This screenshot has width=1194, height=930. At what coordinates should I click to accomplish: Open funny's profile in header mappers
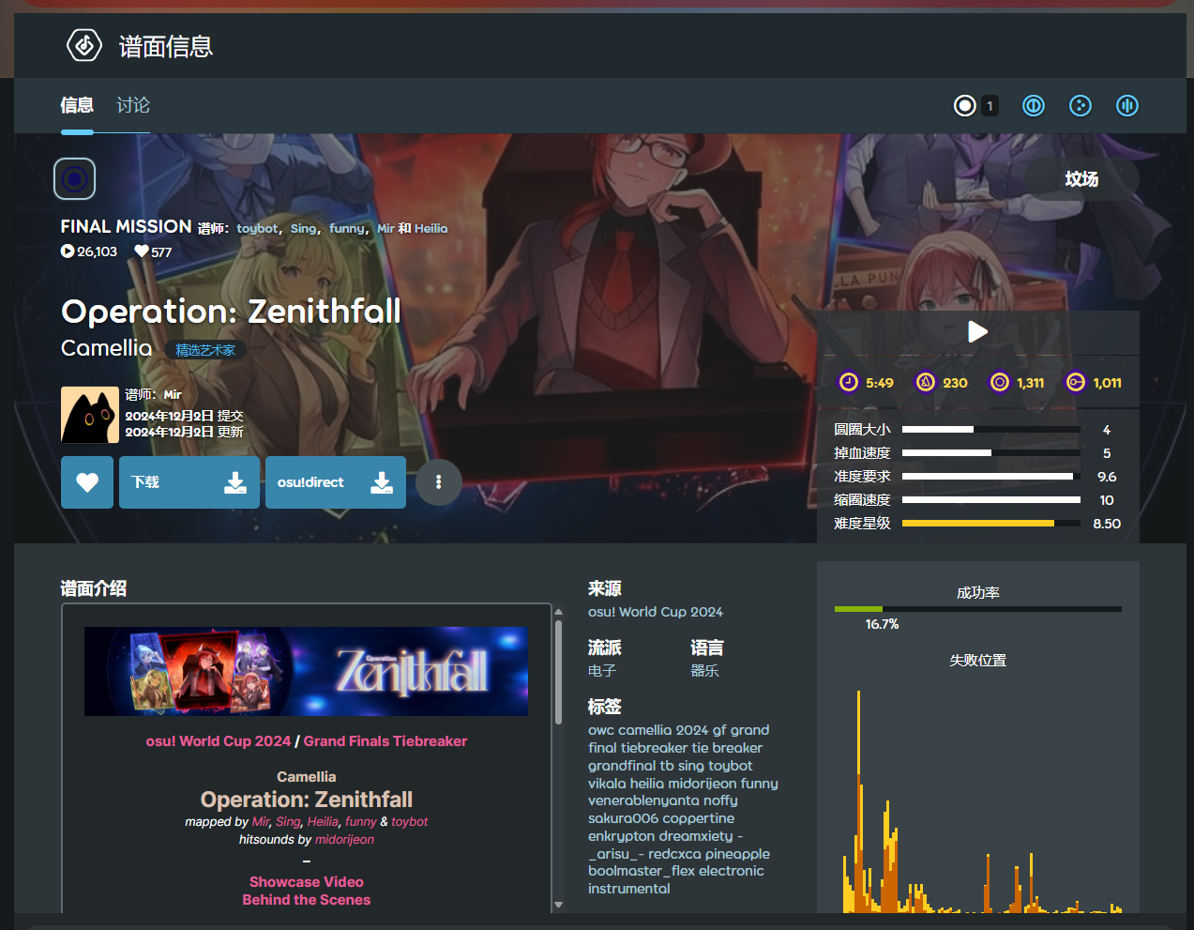point(347,228)
